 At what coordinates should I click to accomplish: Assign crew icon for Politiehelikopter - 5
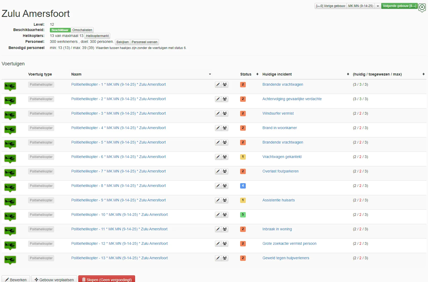(x=225, y=142)
